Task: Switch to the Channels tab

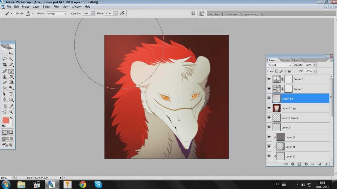Action: (285, 60)
